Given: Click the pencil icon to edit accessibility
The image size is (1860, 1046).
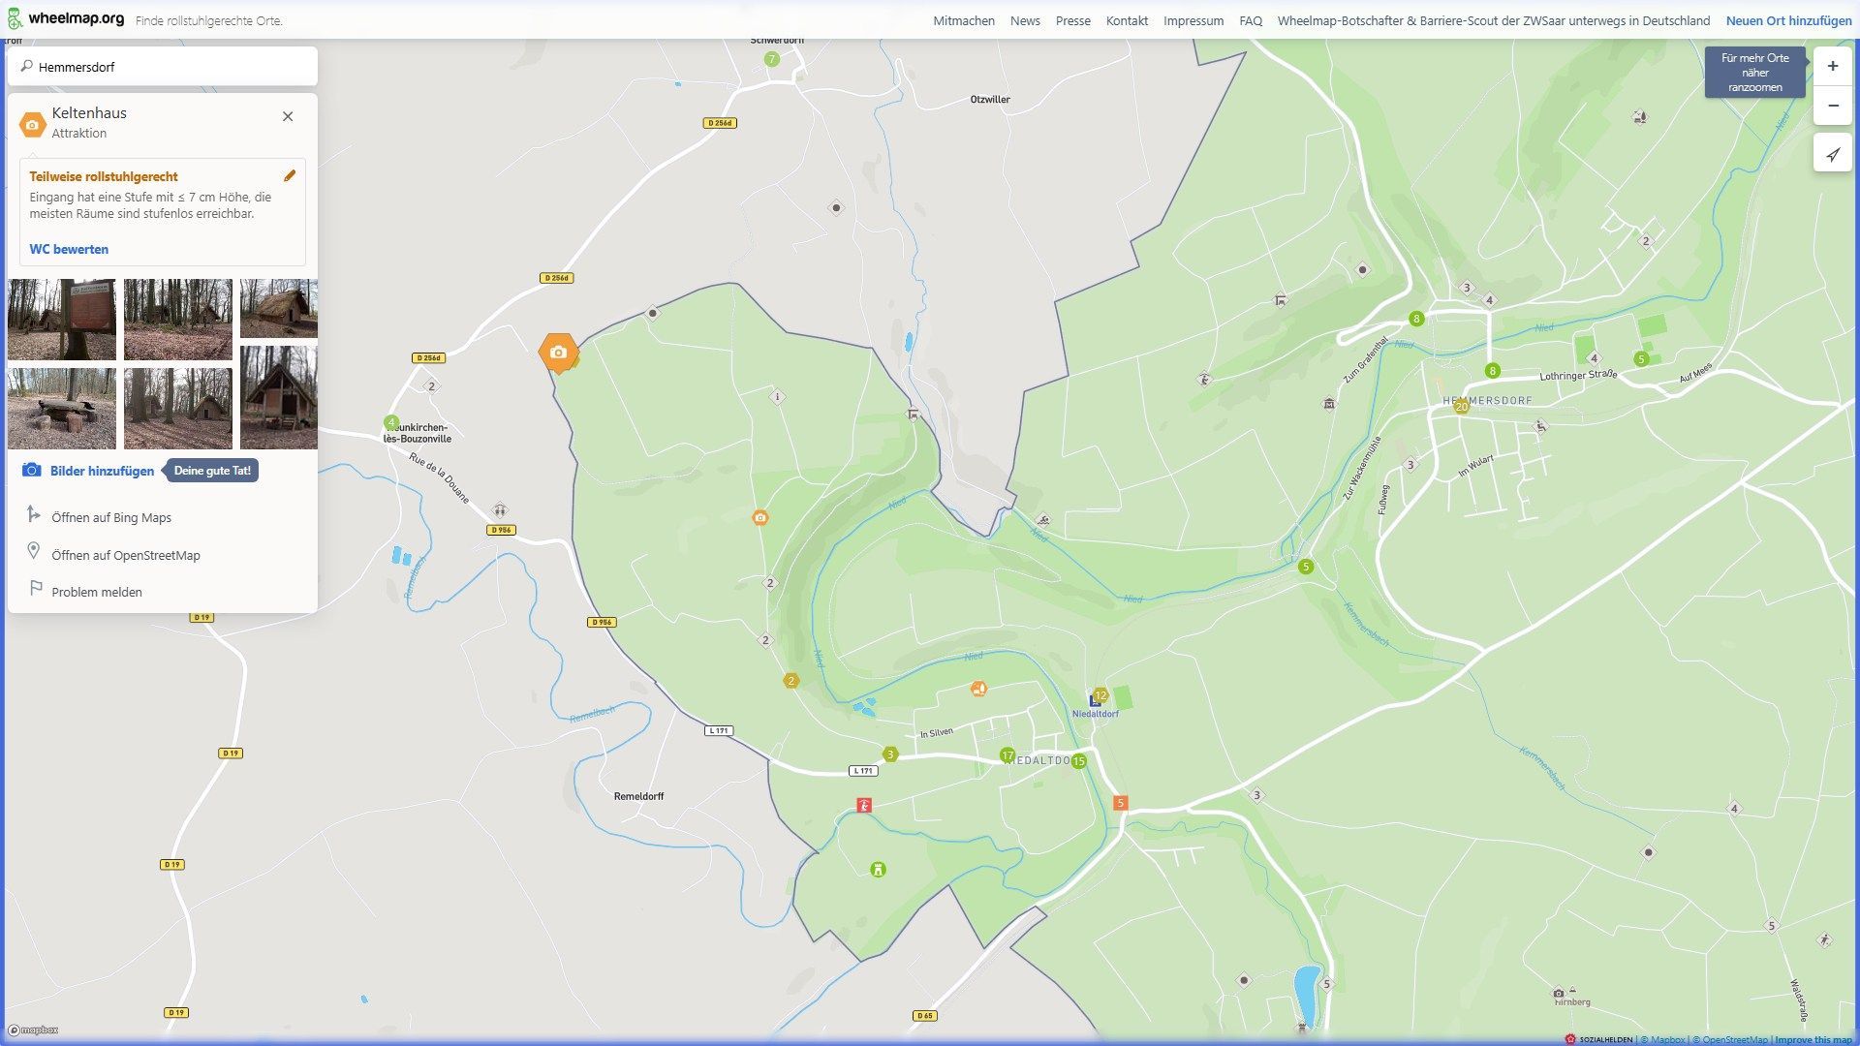Looking at the screenshot, I should [x=289, y=176].
